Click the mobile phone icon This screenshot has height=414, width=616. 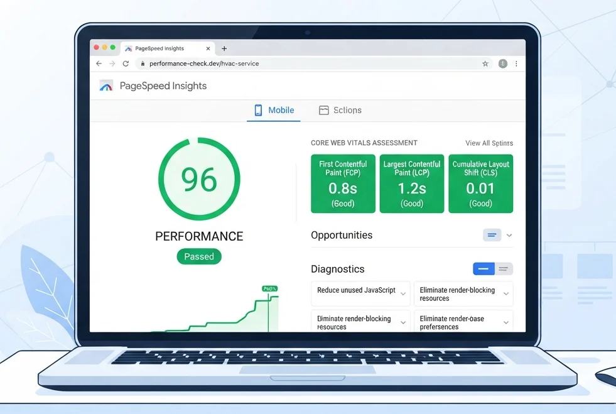click(x=258, y=110)
